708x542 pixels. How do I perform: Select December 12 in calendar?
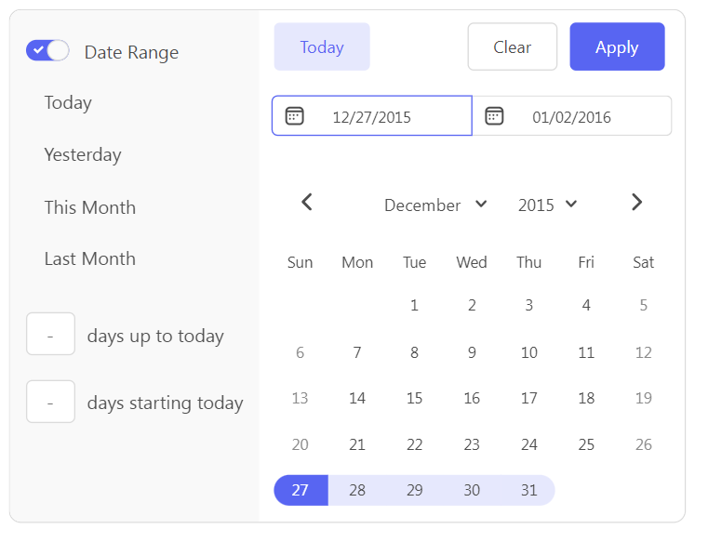[x=644, y=352]
